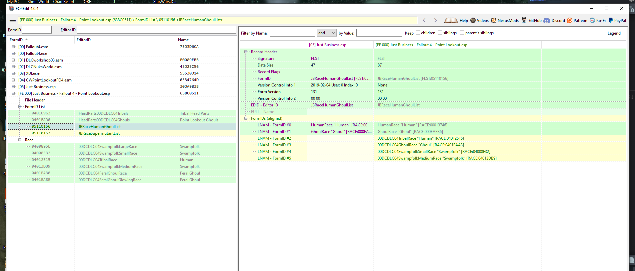Open the Help book icon

point(451,20)
